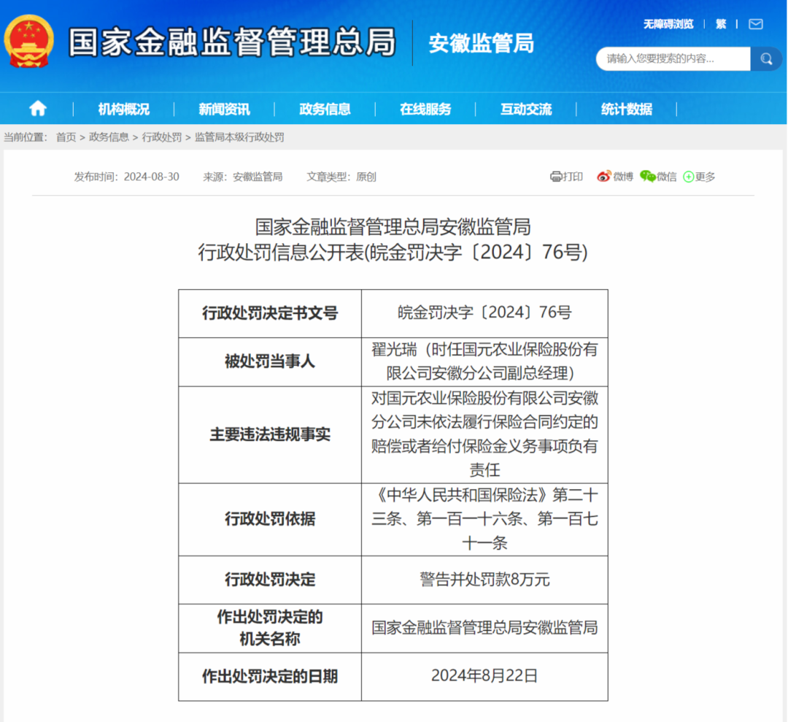Viewport: 788px width, 722px height.
Task: Click the 行政处罚决定书文号 header cell
Action: pos(270,313)
